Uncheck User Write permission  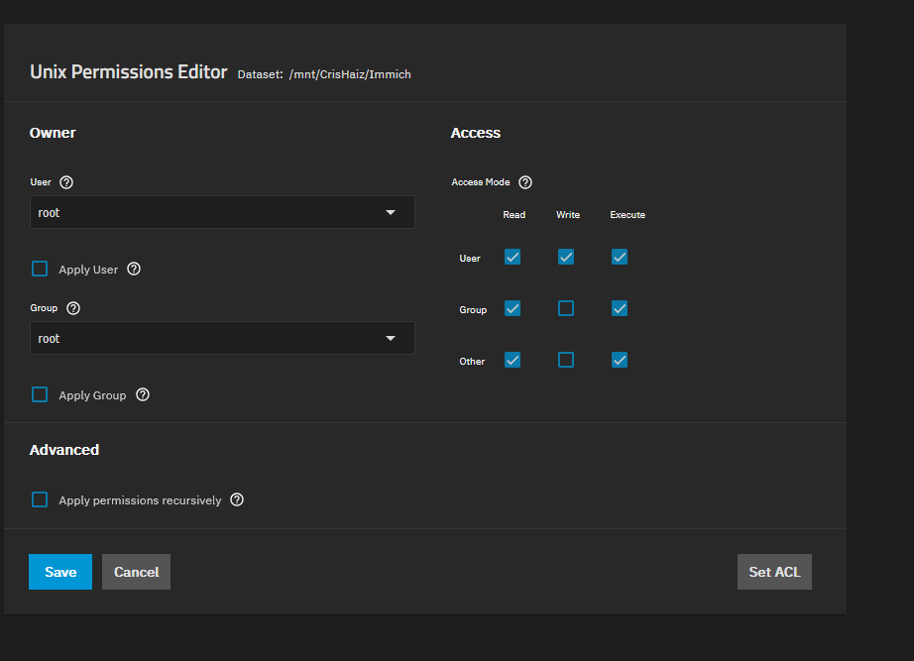pos(566,257)
